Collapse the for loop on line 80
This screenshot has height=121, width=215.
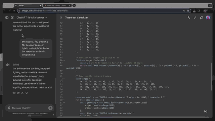[64, 100]
